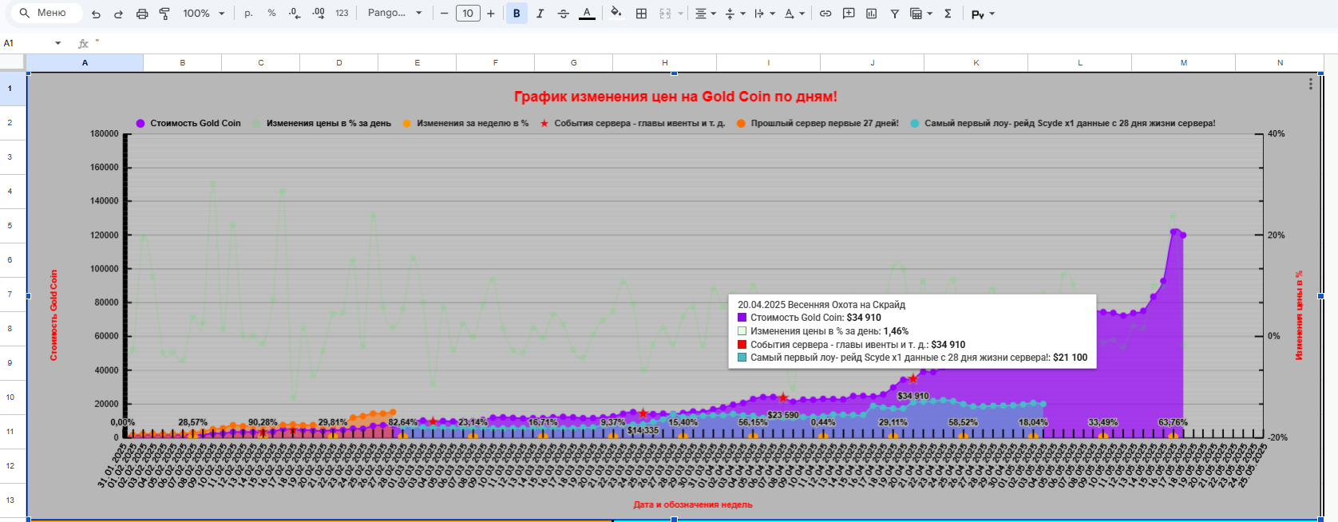
Task: Click the percent format button
Action: point(271,14)
